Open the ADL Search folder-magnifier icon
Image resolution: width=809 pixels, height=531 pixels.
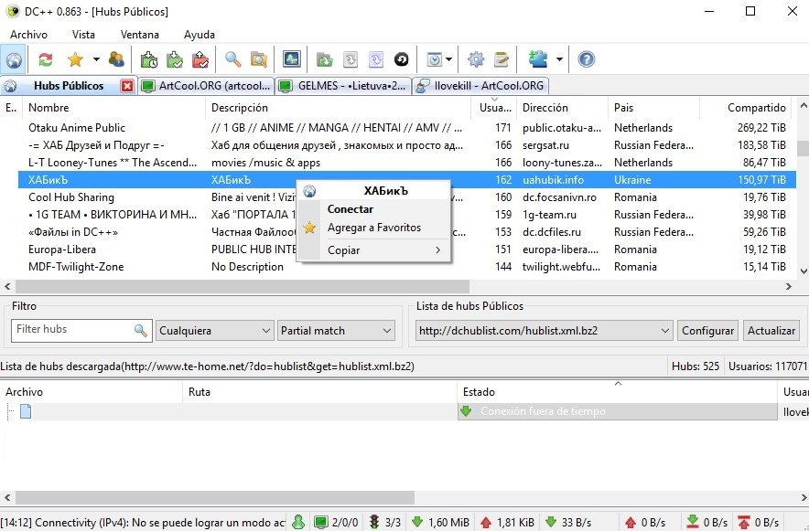[x=258, y=59]
